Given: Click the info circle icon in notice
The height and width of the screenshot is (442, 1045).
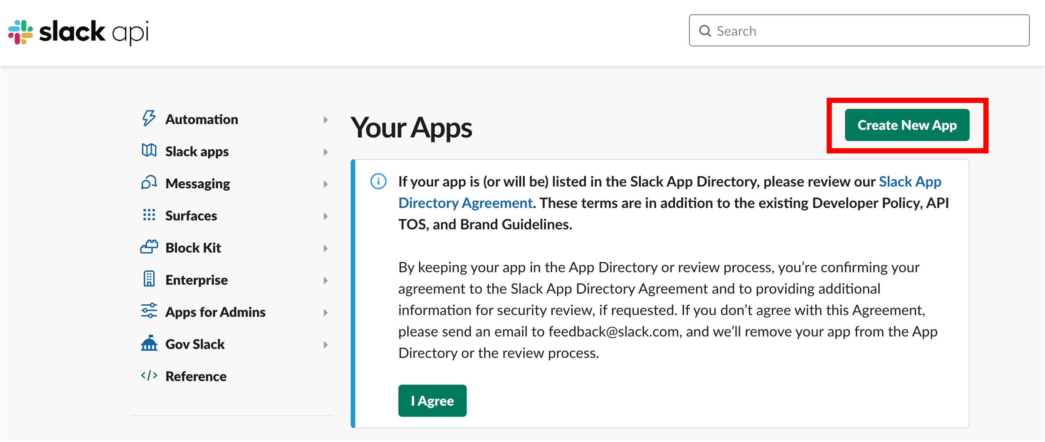Looking at the screenshot, I should click(378, 181).
